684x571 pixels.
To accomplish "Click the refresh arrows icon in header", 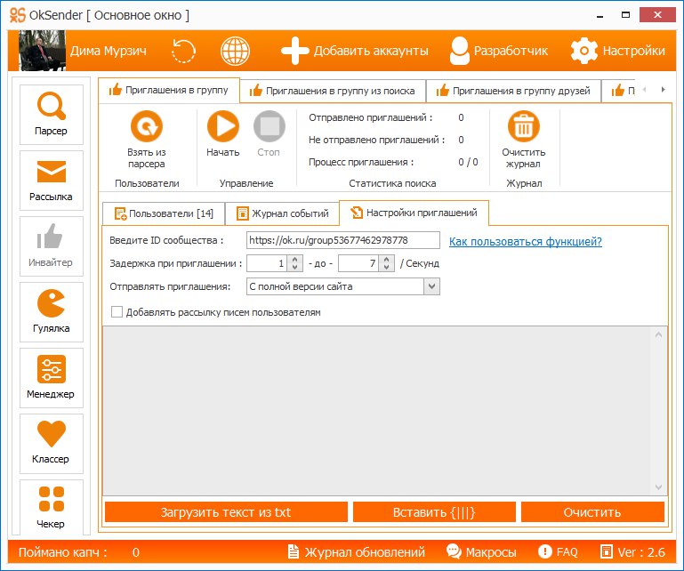I will [x=183, y=50].
